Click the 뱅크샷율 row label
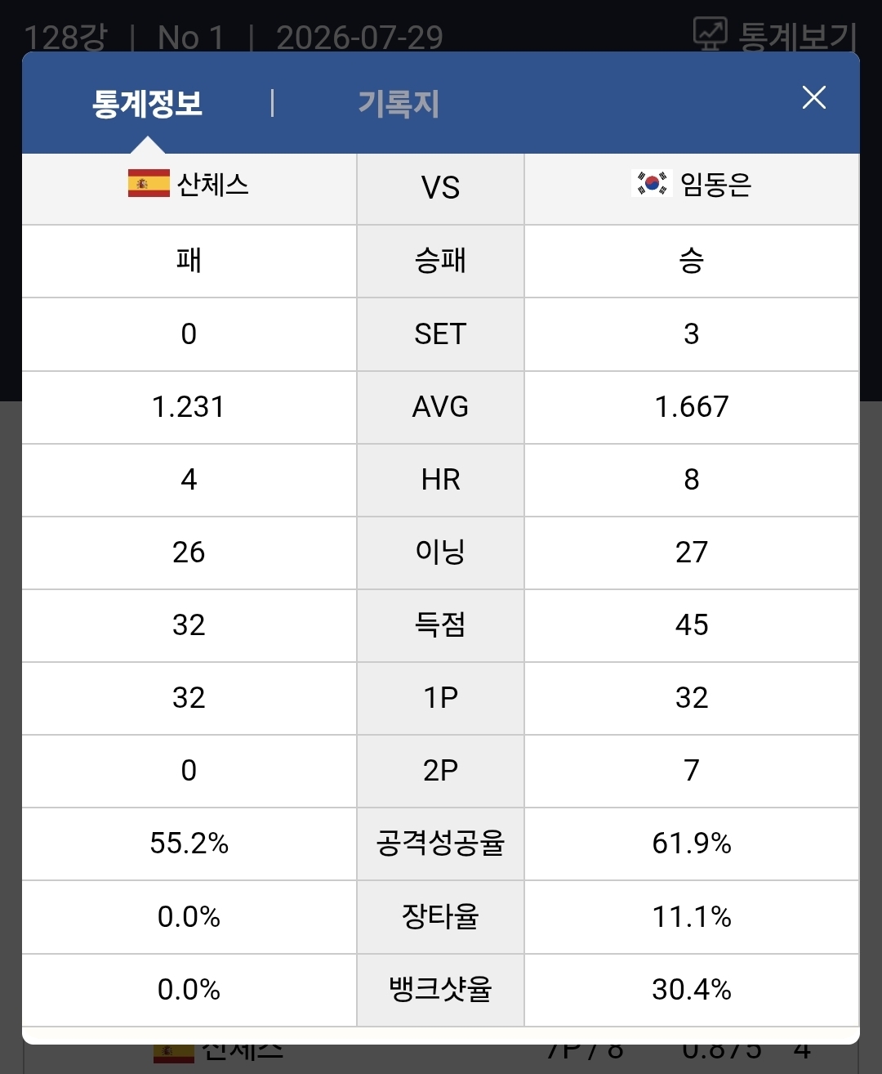The image size is (882, 1074). tap(440, 989)
